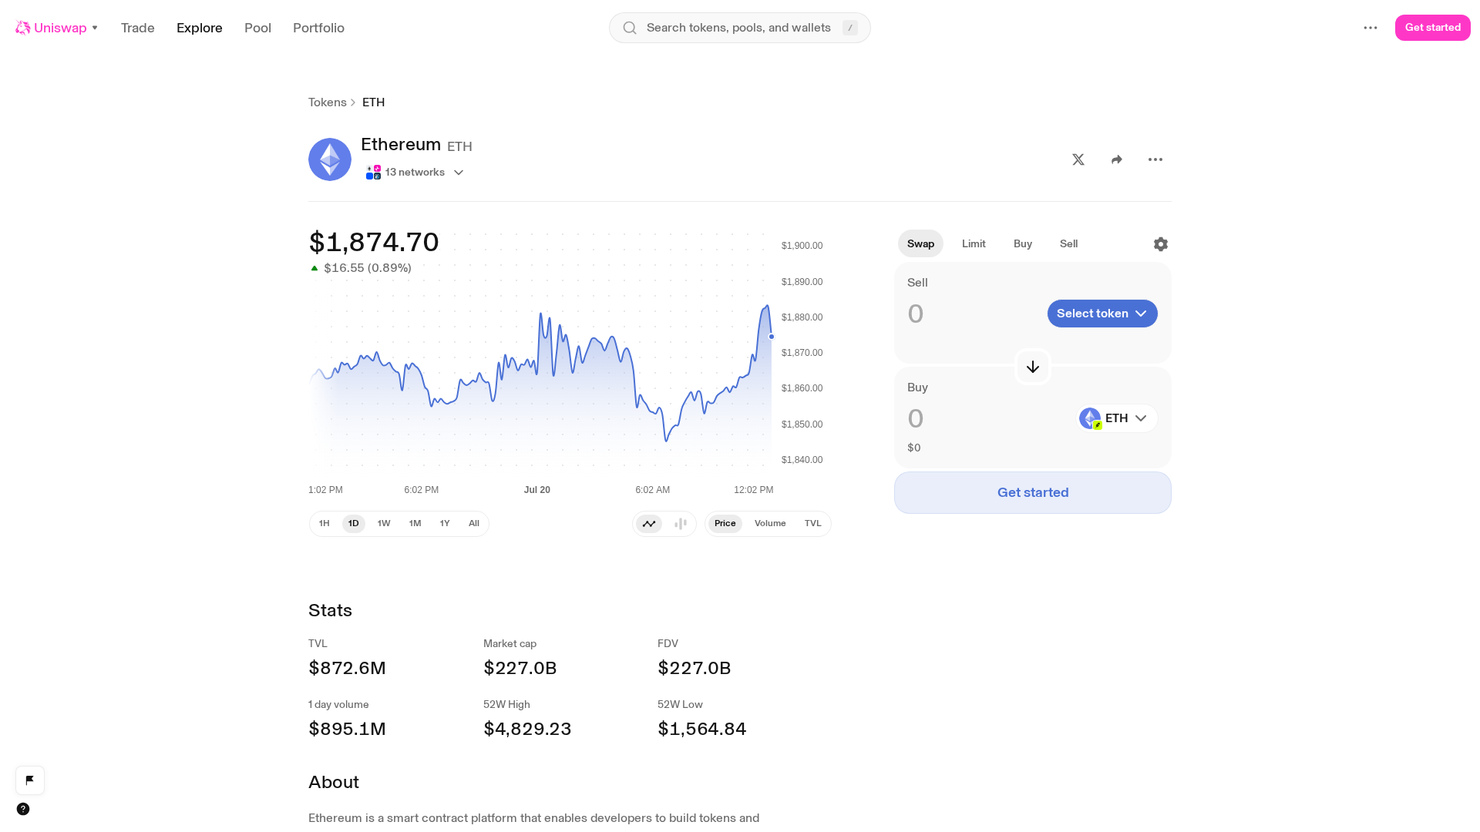Switch to the Limit tab

[x=974, y=243]
